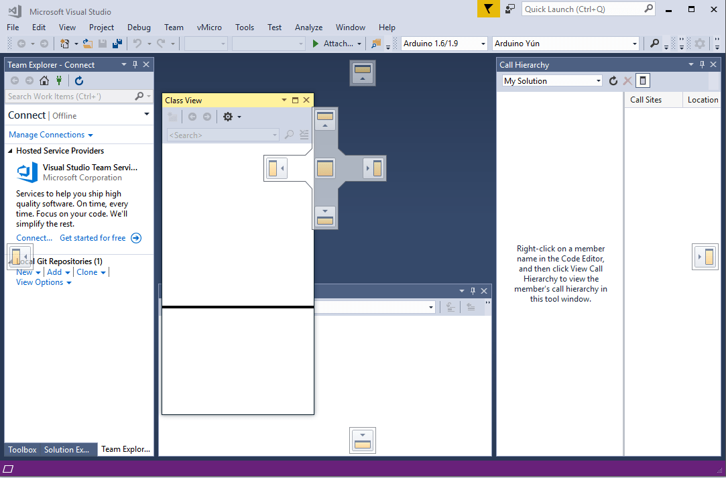Click the Location column header
Viewport: 726px width, 478px height.
(x=703, y=100)
